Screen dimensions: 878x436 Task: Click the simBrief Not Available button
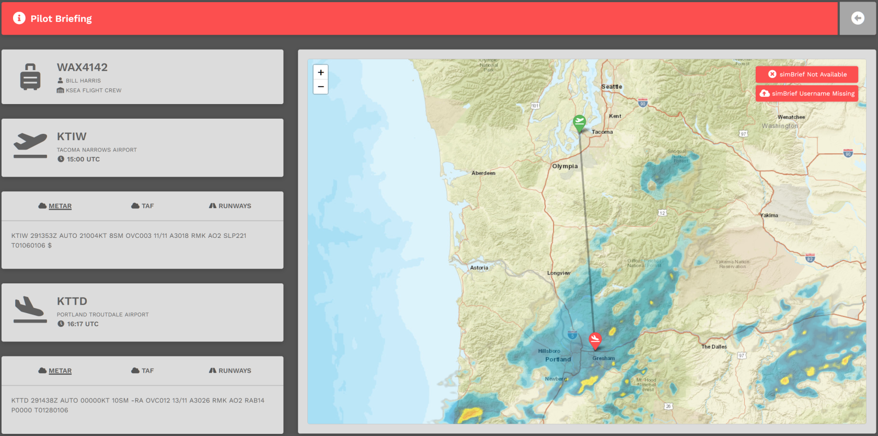(x=807, y=74)
